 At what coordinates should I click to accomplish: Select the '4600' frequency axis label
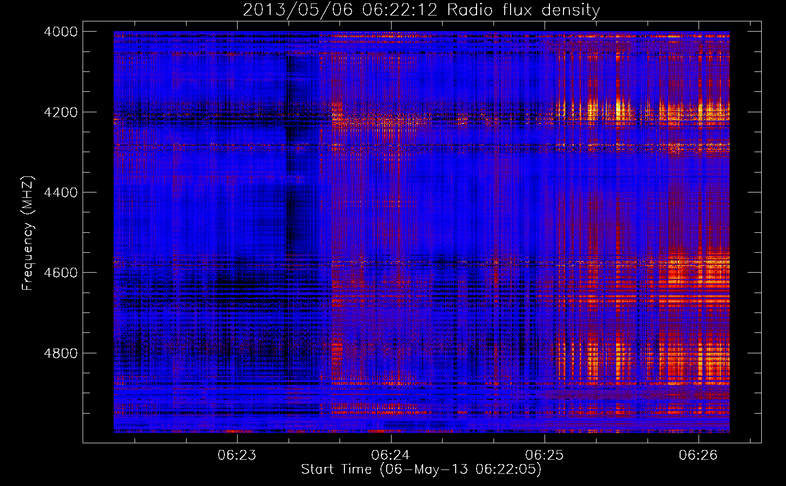coord(61,273)
